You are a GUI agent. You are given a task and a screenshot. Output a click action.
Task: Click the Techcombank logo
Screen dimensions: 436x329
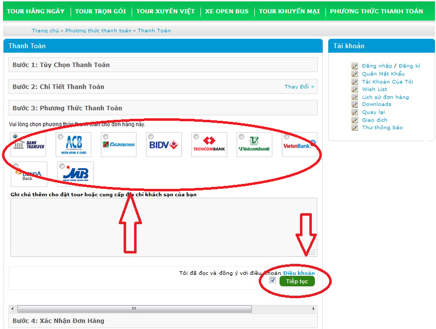point(209,145)
